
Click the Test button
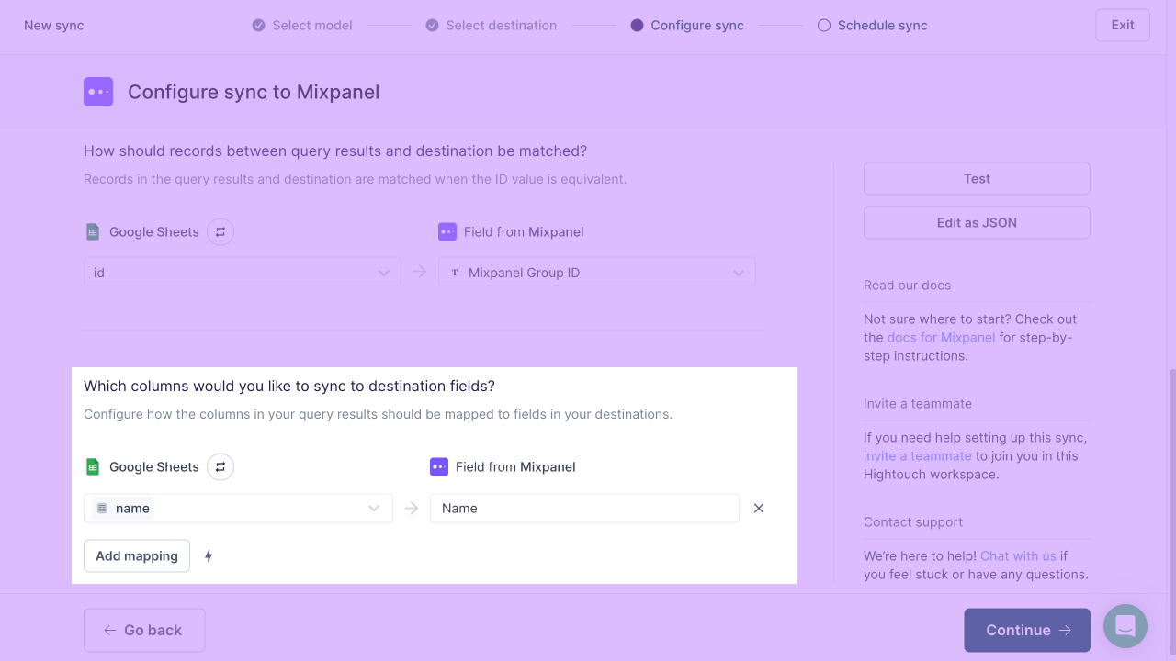pyautogui.click(x=977, y=179)
